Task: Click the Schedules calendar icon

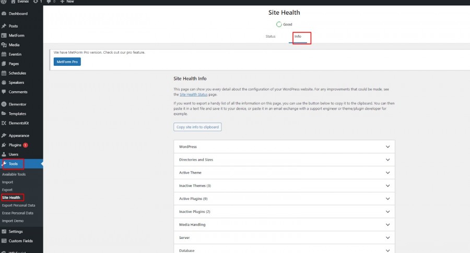Action: pyautogui.click(x=4, y=73)
